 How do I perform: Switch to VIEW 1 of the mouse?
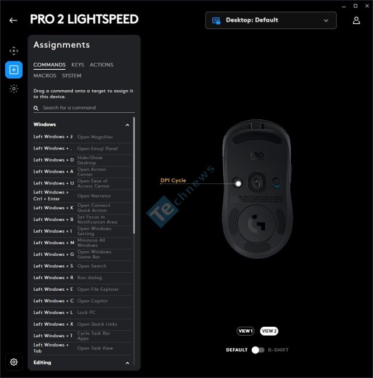[245, 331]
